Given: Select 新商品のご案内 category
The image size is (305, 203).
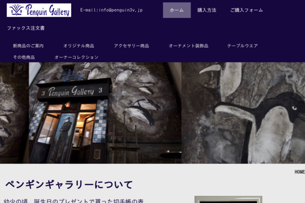Looking at the screenshot, I should [x=28, y=46].
